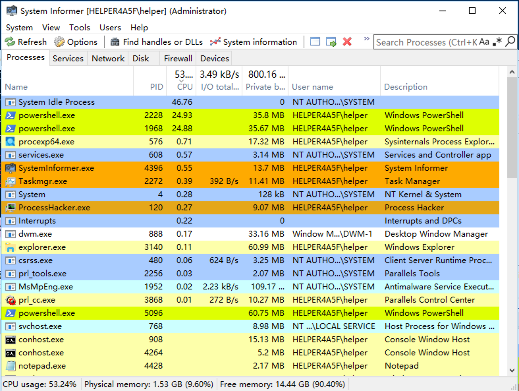Click the find window toolbar icon
Viewport: 519px width, 391px height.
click(315, 42)
